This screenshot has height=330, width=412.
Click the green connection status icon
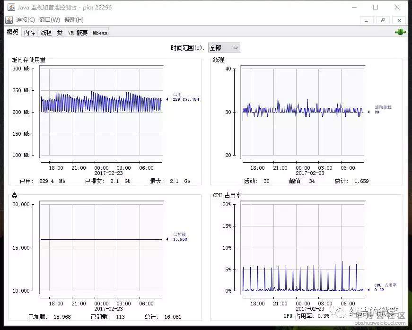tap(400, 32)
